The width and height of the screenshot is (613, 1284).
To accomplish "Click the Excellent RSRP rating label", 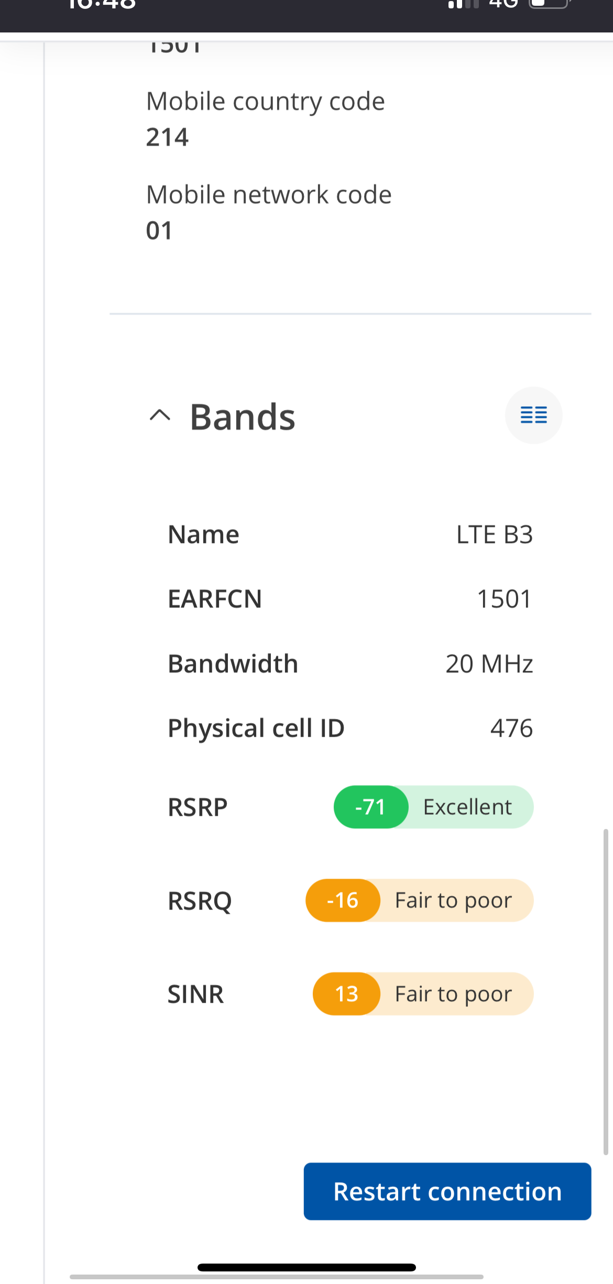I will [x=467, y=807].
